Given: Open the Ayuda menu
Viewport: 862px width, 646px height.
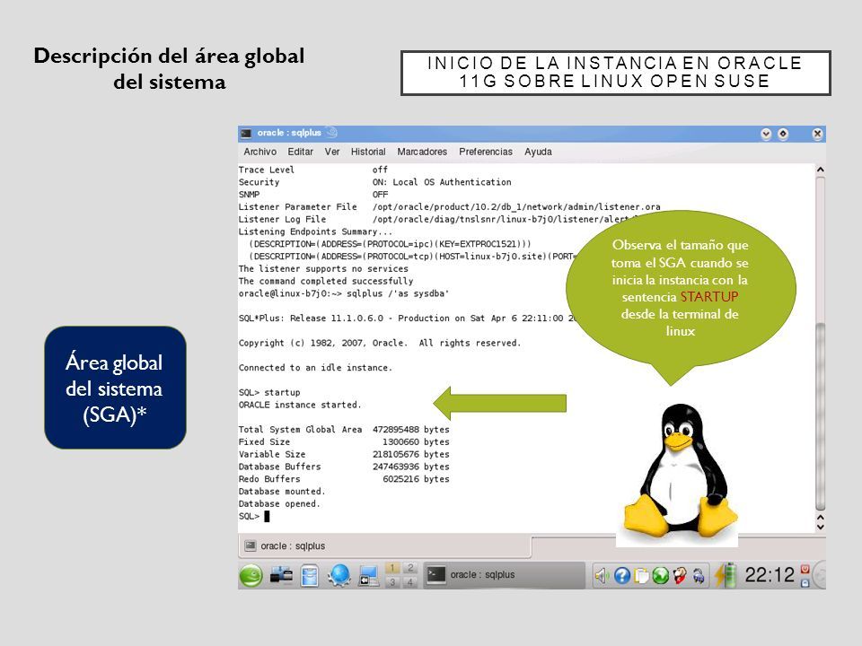Looking at the screenshot, I should 538,152.
